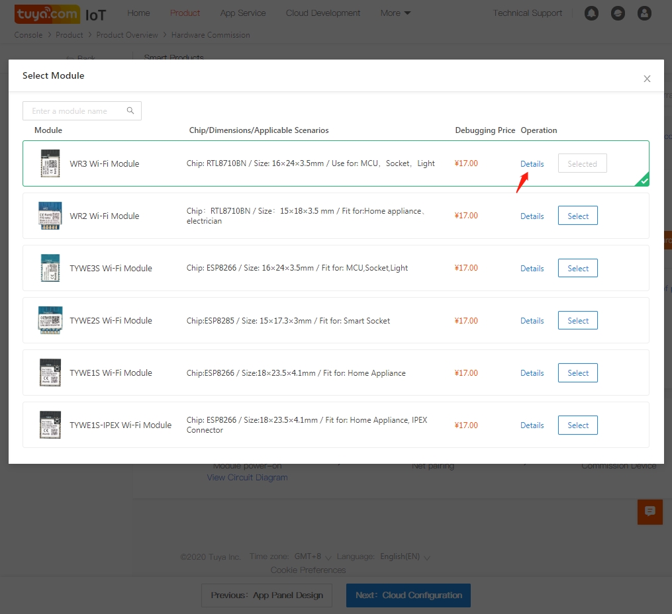The height and width of the screenshot is (614, 672).
Task: Close the Select Module dialog
Action: [647, 79]
